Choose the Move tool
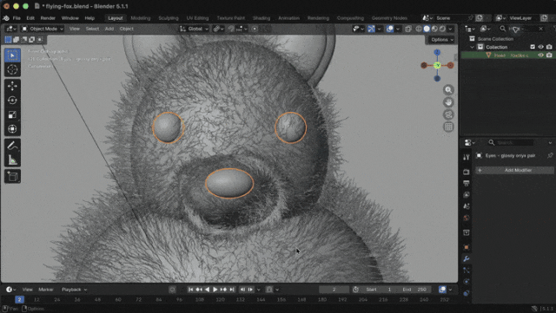556x313 pixels. coord(12,86)
